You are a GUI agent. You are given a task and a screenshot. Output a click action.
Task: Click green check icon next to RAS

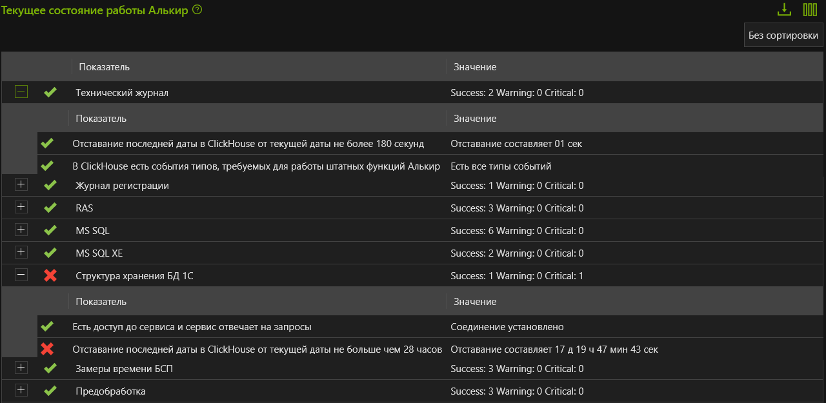[50, 208]
